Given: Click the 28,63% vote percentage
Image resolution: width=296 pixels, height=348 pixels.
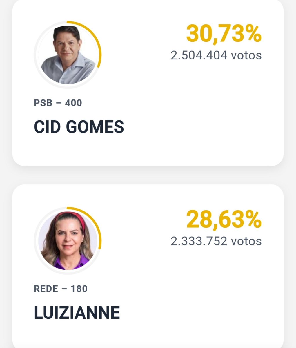Looking at the screenshot, I should point(224,220).
